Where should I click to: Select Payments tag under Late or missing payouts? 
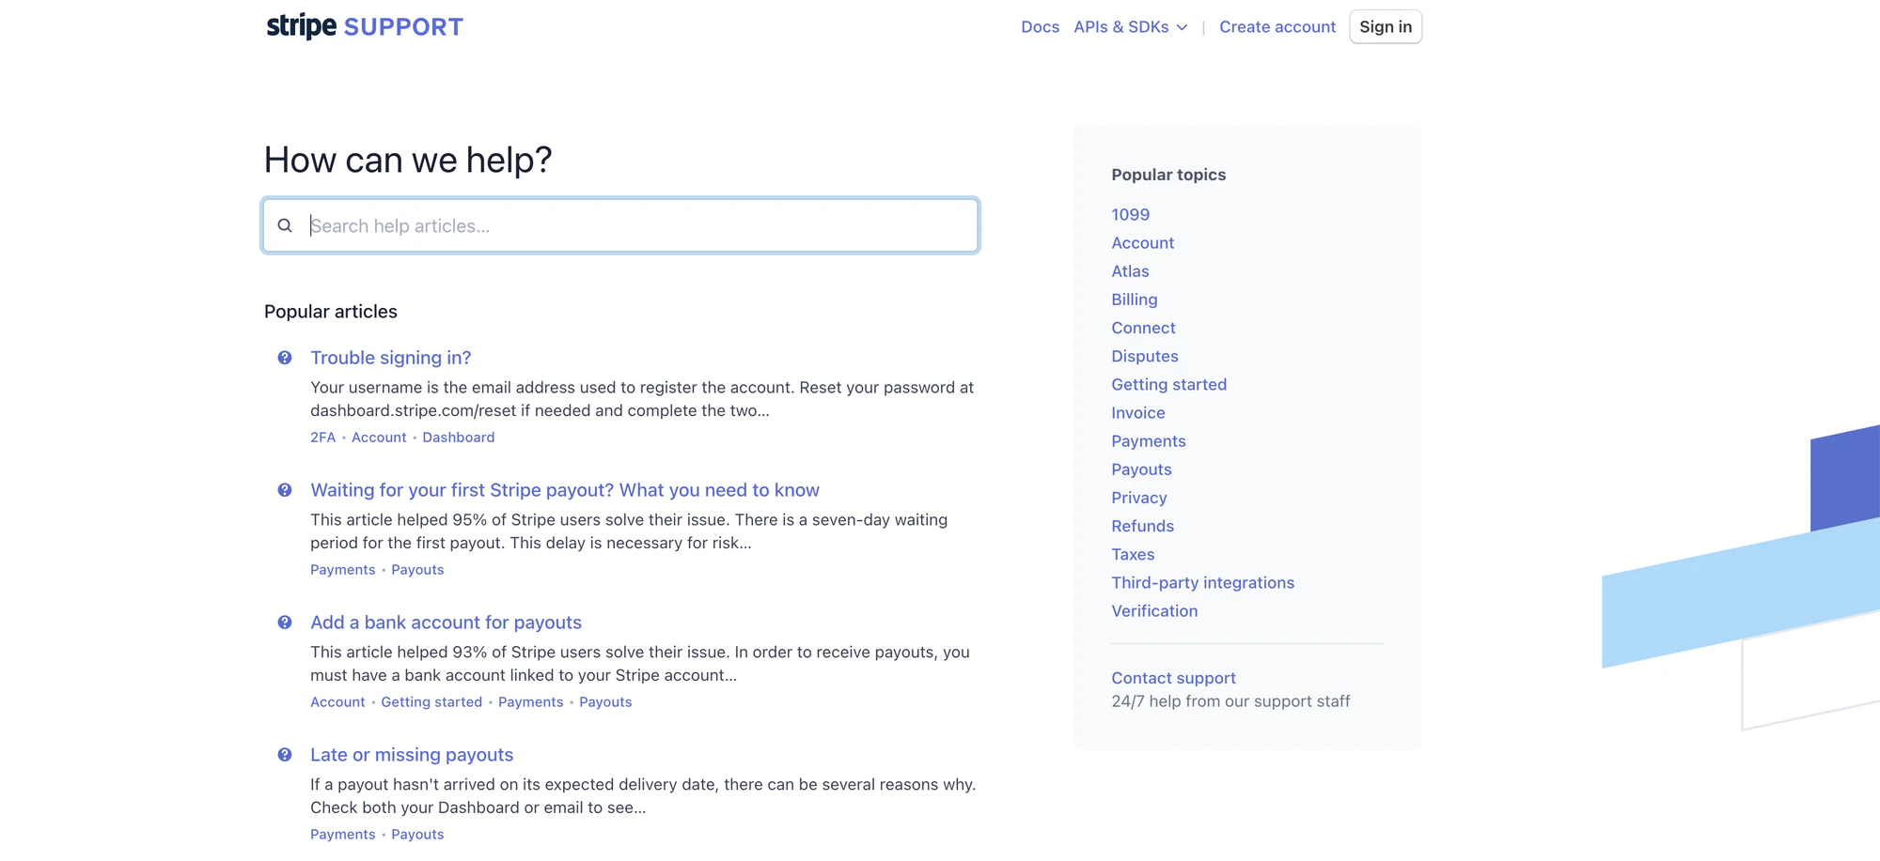point(343,835)
